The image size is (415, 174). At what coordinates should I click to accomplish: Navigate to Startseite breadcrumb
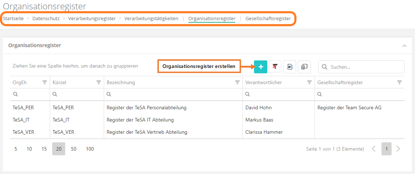13,19
